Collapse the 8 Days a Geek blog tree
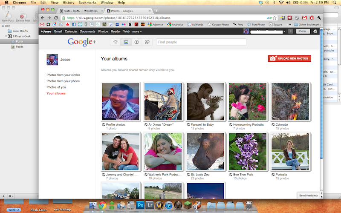341x213 pixels. coord(6,36)
